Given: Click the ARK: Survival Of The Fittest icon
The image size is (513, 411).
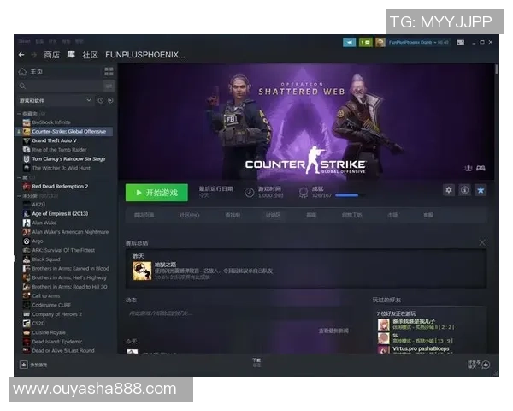Looking at the screenshot, I should point(27,250).
